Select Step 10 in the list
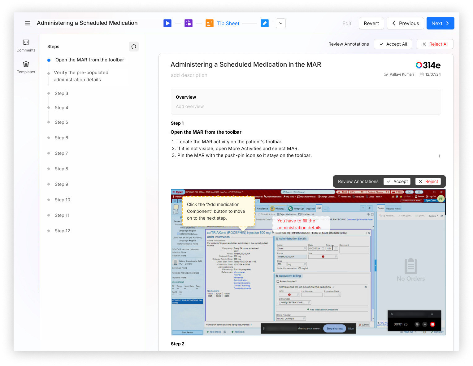 62,200
